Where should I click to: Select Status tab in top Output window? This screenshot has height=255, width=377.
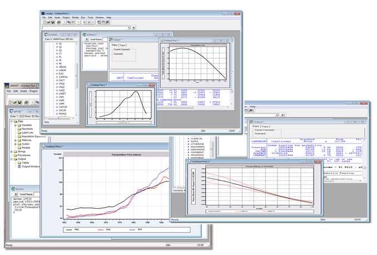tap(115, 45)
